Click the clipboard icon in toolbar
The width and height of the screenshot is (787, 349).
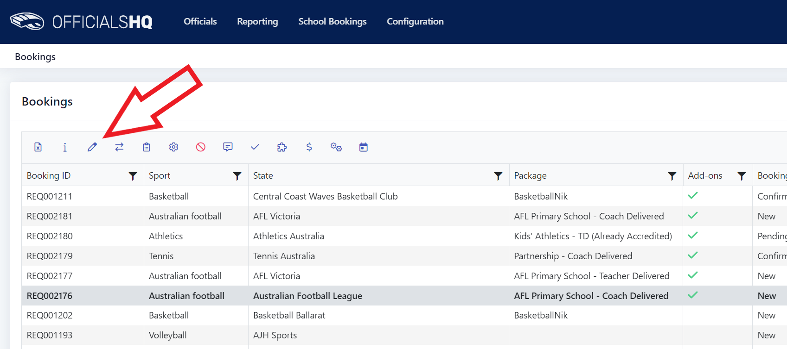[147, 147]
